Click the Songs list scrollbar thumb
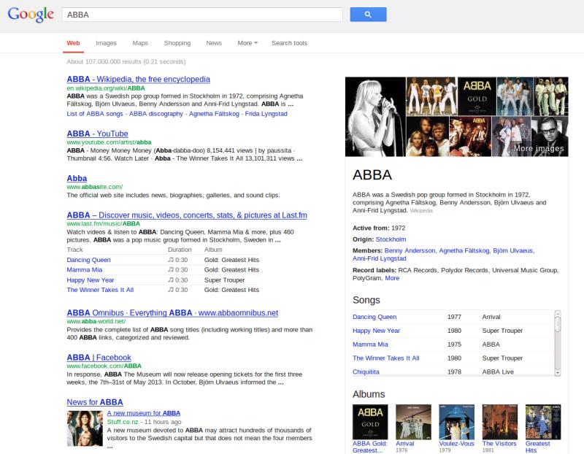This screenshot has height=454, width=584. click(558, 323)
